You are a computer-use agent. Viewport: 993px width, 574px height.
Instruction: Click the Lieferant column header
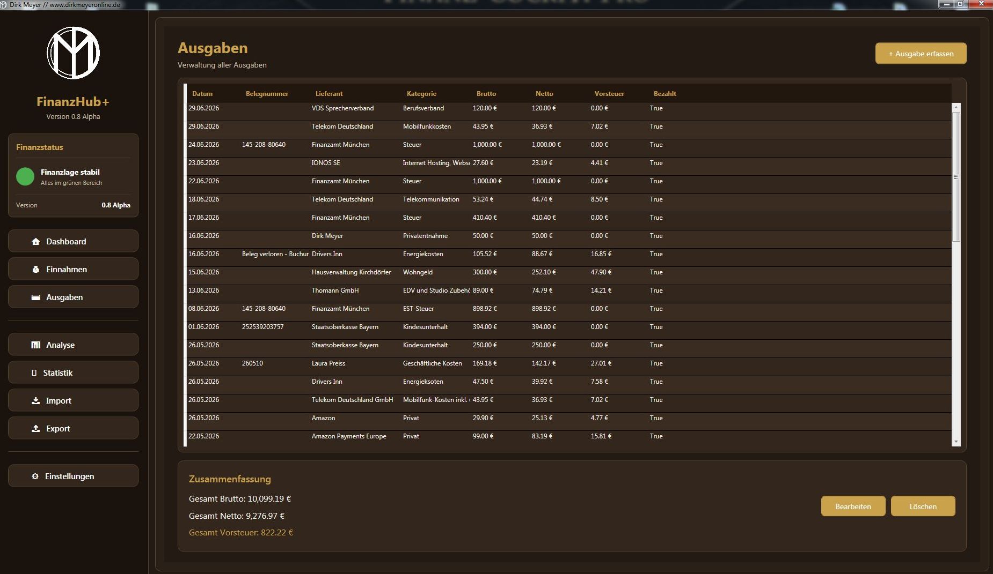point(329,94)
